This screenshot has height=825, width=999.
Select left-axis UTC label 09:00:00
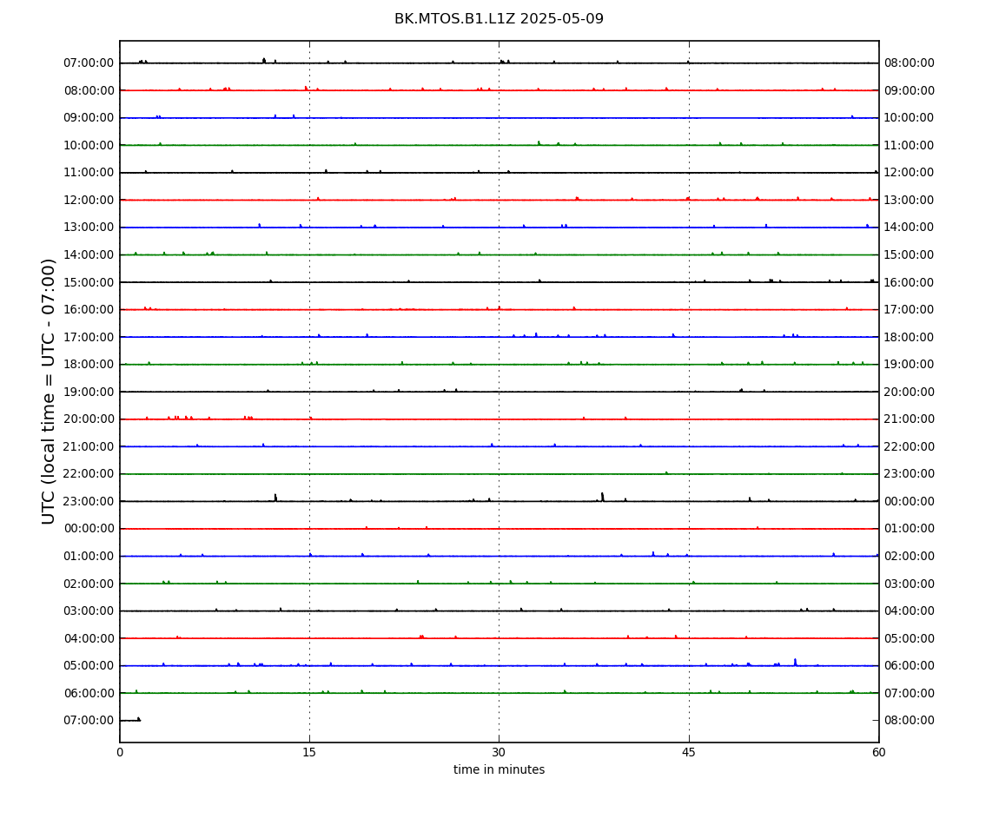click(x=89, y=118)
